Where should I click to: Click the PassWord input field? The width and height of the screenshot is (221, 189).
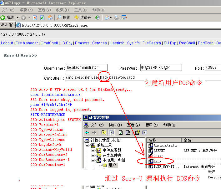[161, 67]
